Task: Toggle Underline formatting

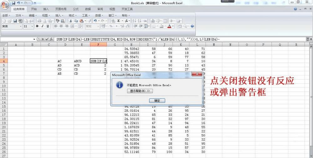Action: [x=48, y=26]
